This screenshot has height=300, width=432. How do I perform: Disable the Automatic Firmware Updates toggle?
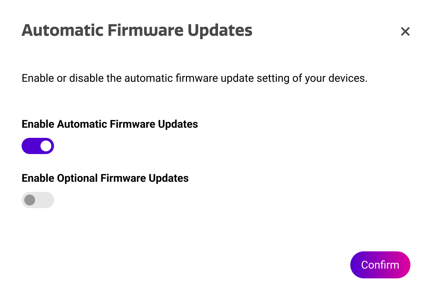pos(38,146)
